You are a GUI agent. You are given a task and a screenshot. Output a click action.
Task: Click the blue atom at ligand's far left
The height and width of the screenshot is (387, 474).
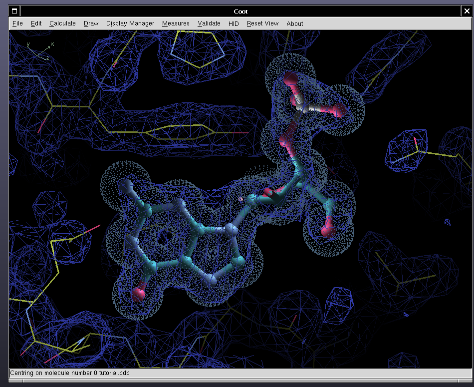(x=125, y=188)
